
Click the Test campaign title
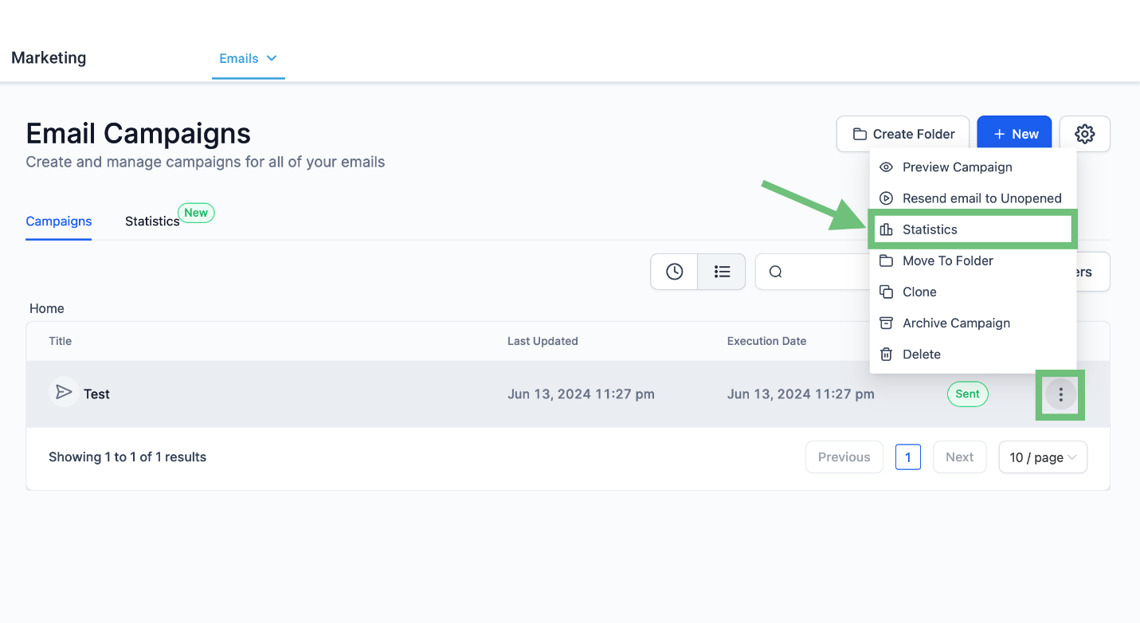pyautogui.click(x=96, y=394)
